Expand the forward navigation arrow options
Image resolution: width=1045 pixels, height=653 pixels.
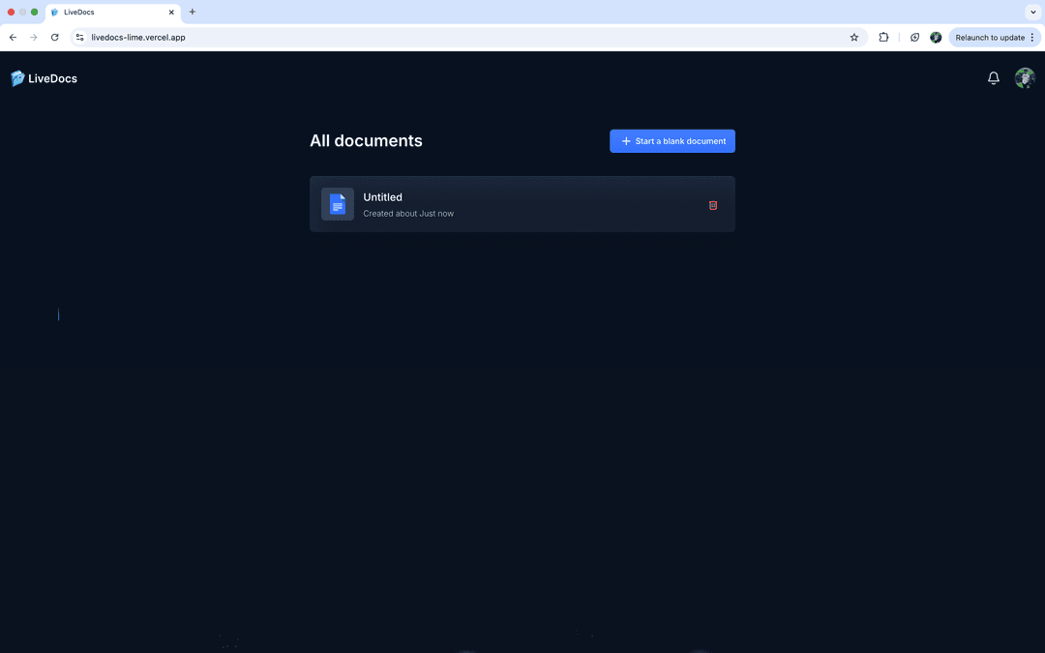click(x=33, y=37)
